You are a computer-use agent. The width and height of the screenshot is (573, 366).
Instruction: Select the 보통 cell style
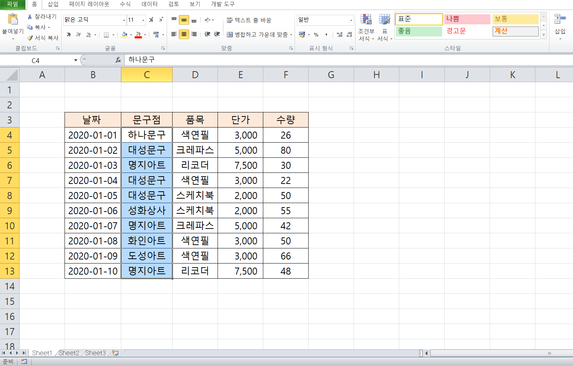point(515,19)
